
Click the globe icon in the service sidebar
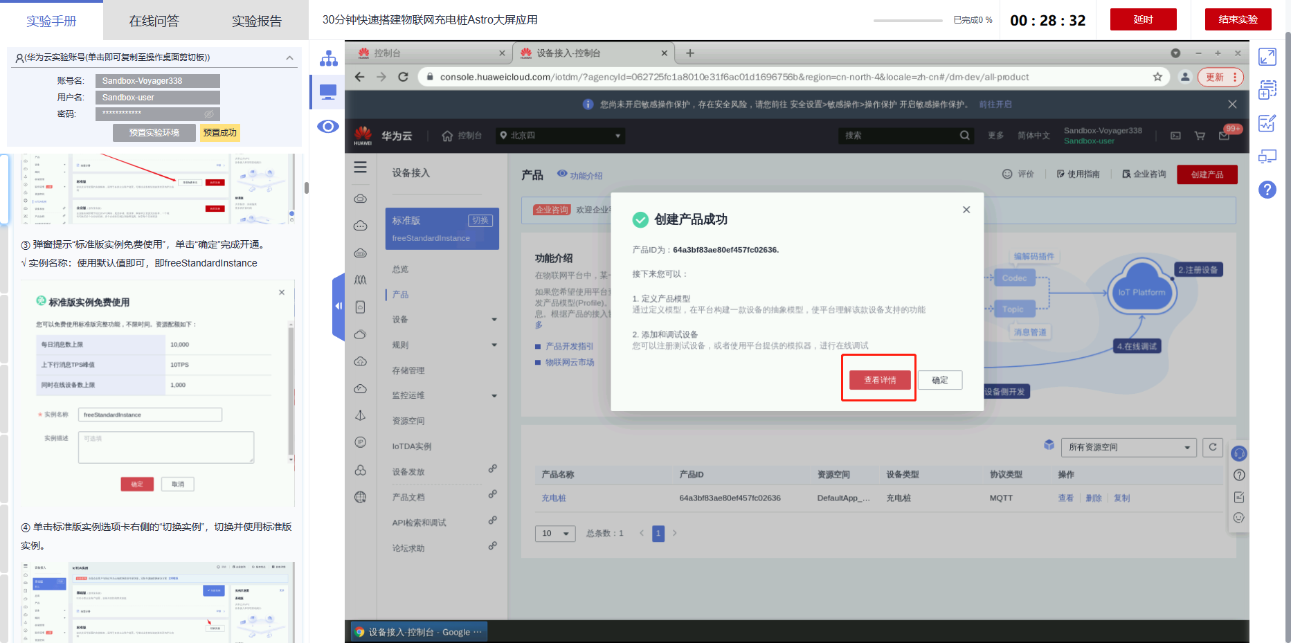(x=361, y=497)
